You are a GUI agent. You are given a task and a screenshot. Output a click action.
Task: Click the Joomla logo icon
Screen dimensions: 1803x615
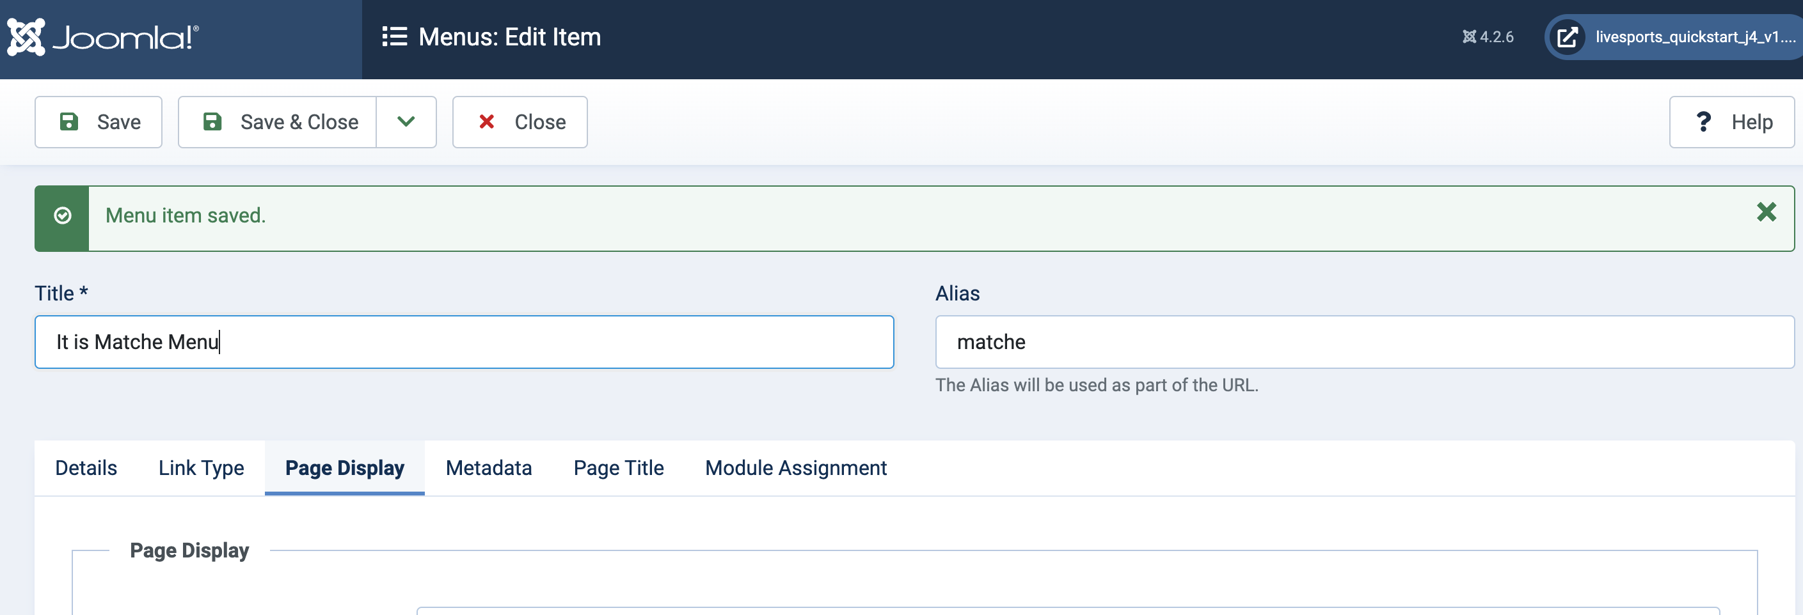tap(26, 37)
